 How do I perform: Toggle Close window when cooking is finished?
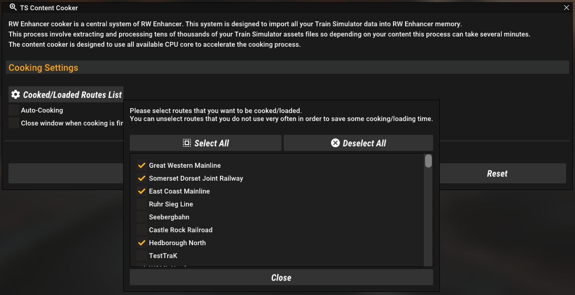[14, 123]
